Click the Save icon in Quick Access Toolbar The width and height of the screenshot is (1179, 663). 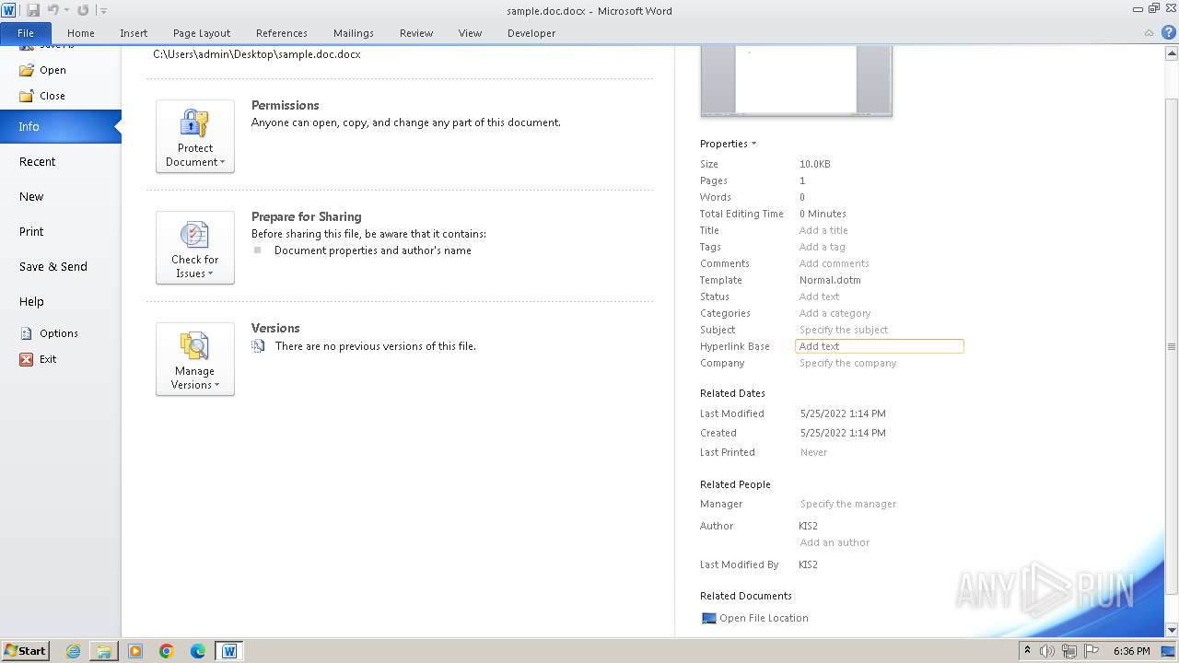coord(33,10)
